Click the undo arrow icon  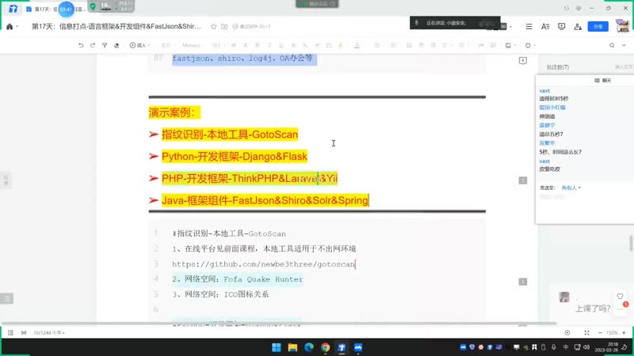tap(81, 45)
